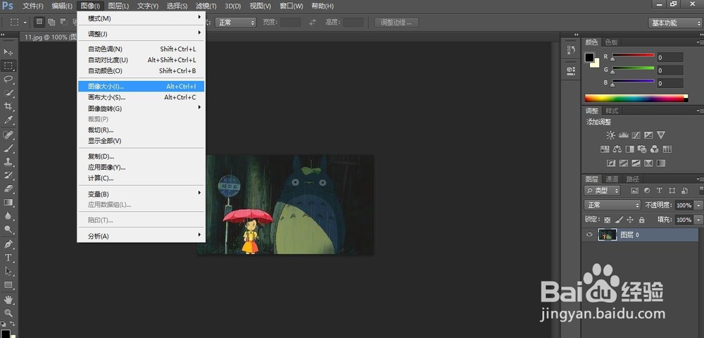Add a Channel Mixer adjustment (three circles)
This screenshot has height=338, width=704.
coord(655,149)
